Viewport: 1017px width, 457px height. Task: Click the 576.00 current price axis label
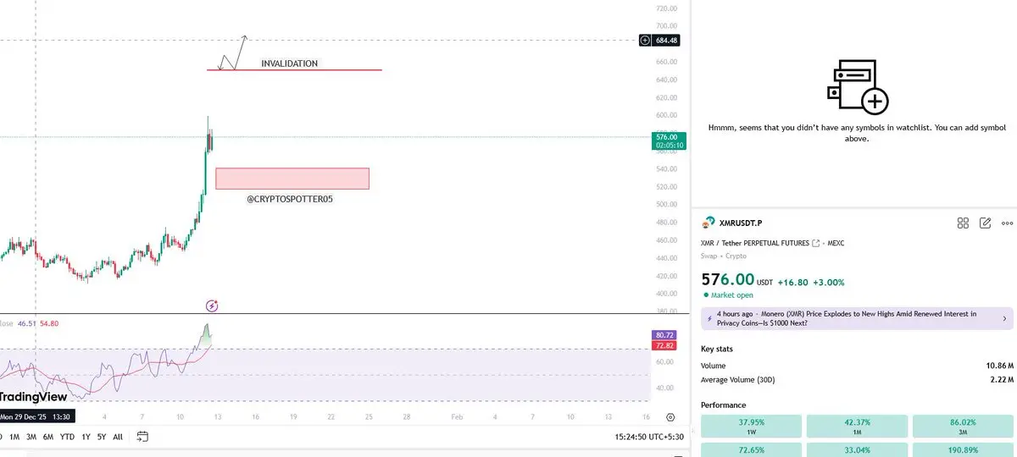tap(669, 140)
